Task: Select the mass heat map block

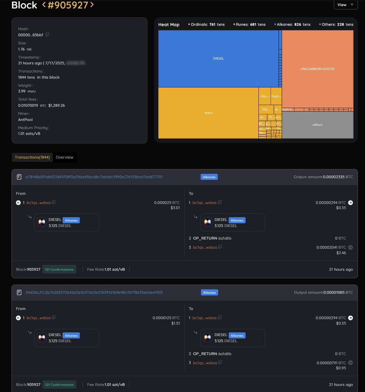Action: 208,113
